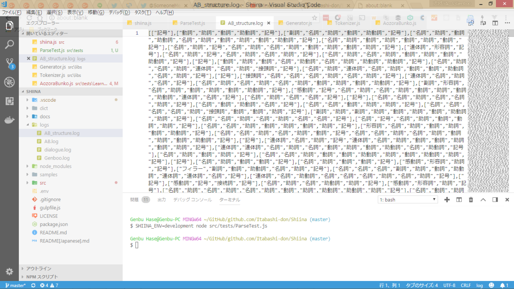
Task: Open the デバッグ(D) menu
Action: pyautogui.click(x=119, y=12)
